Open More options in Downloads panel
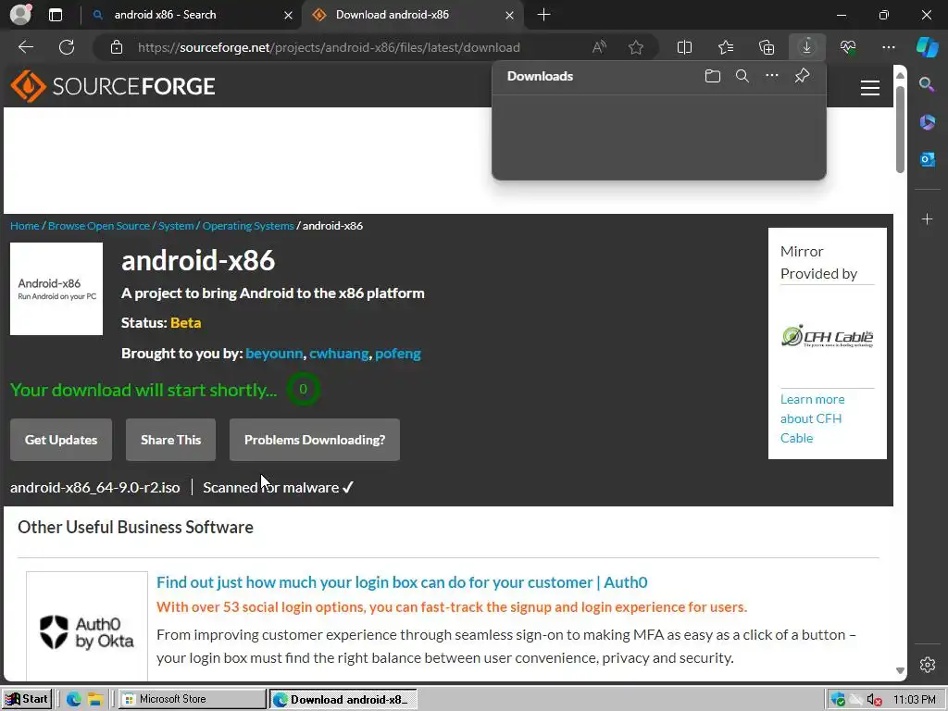Image resolution: width=948 pixels, height=711 pixels. (772, 76)
